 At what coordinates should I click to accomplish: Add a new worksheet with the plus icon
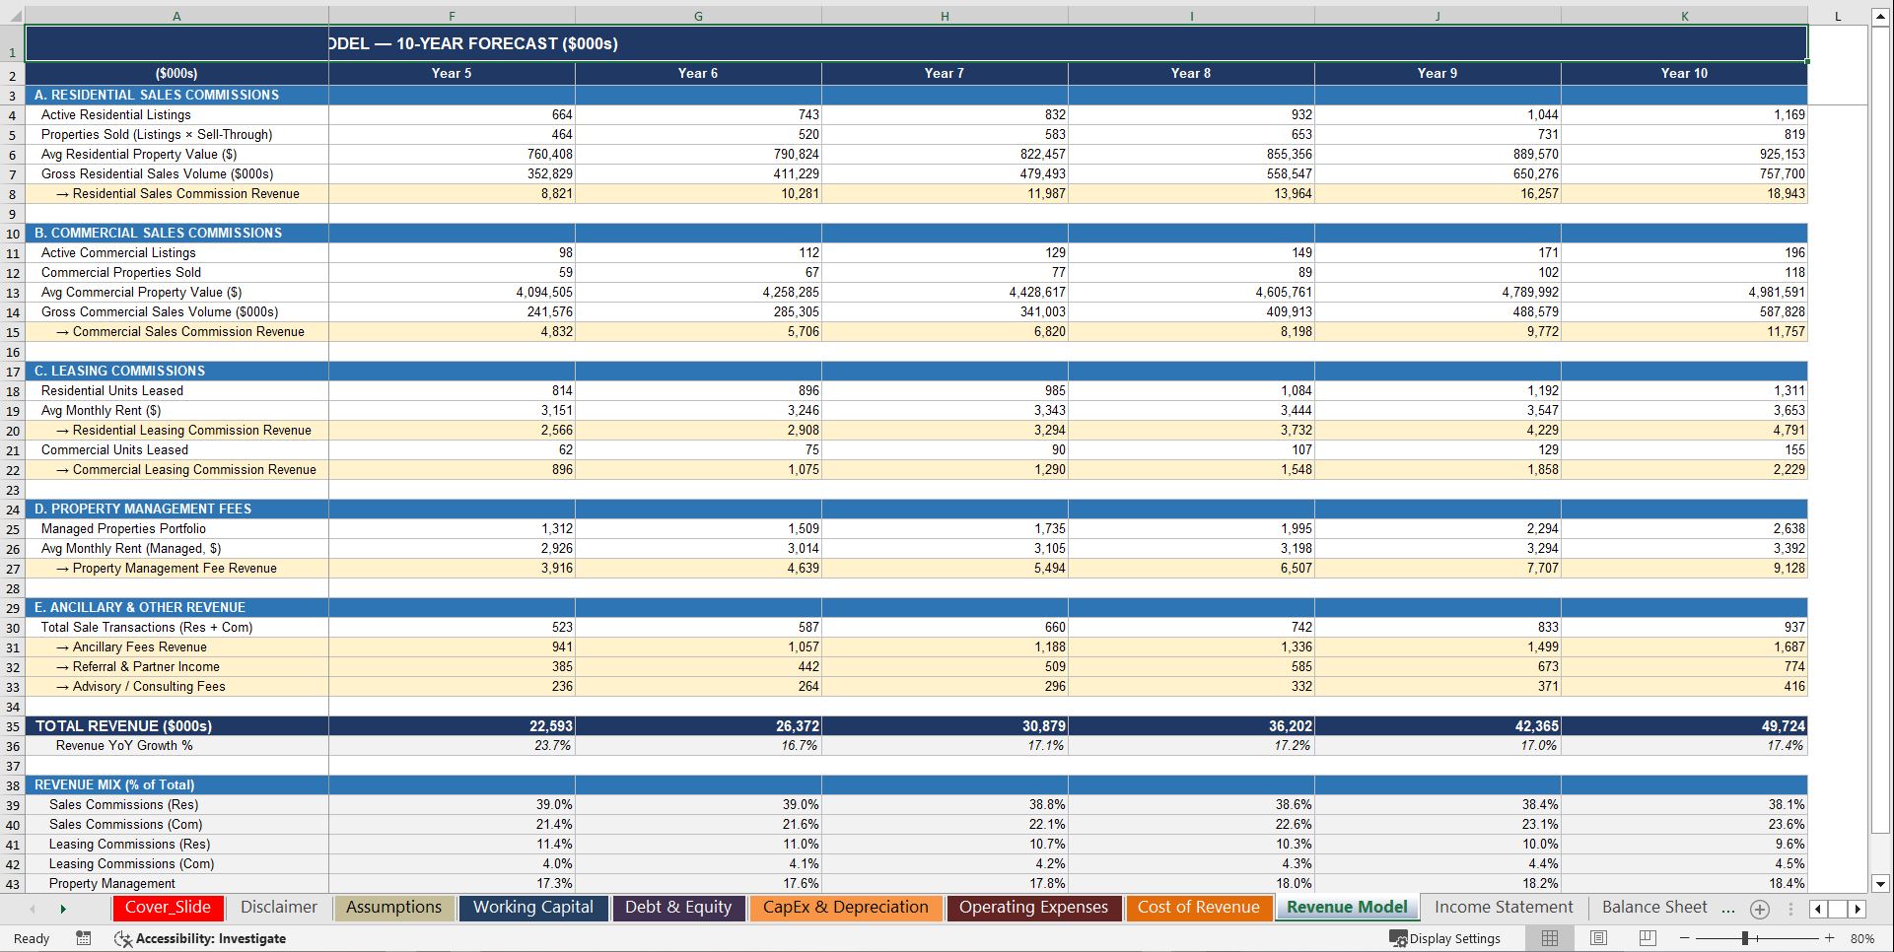click(1759, 909)
